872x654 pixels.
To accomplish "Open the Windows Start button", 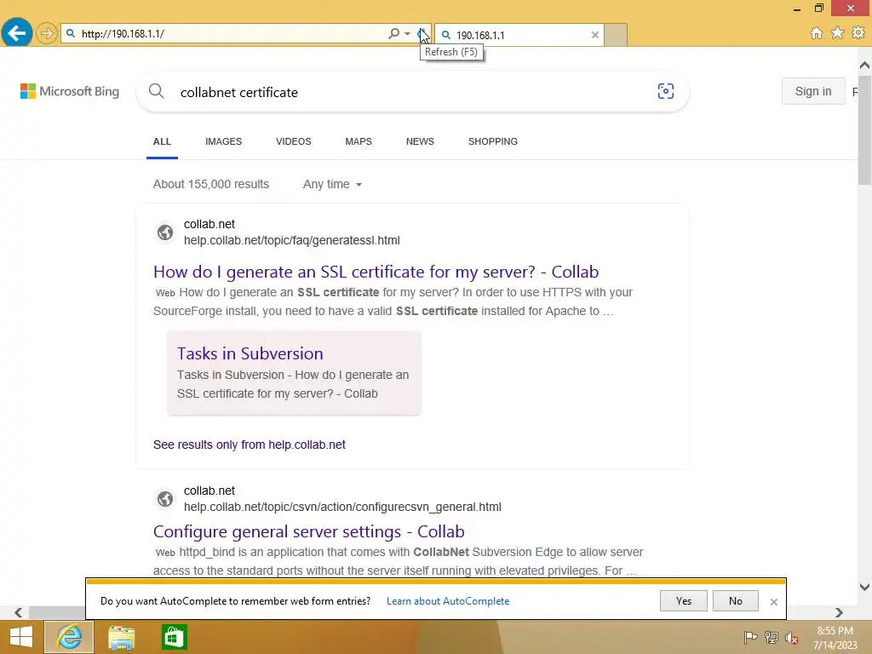I will pos(20,637).
